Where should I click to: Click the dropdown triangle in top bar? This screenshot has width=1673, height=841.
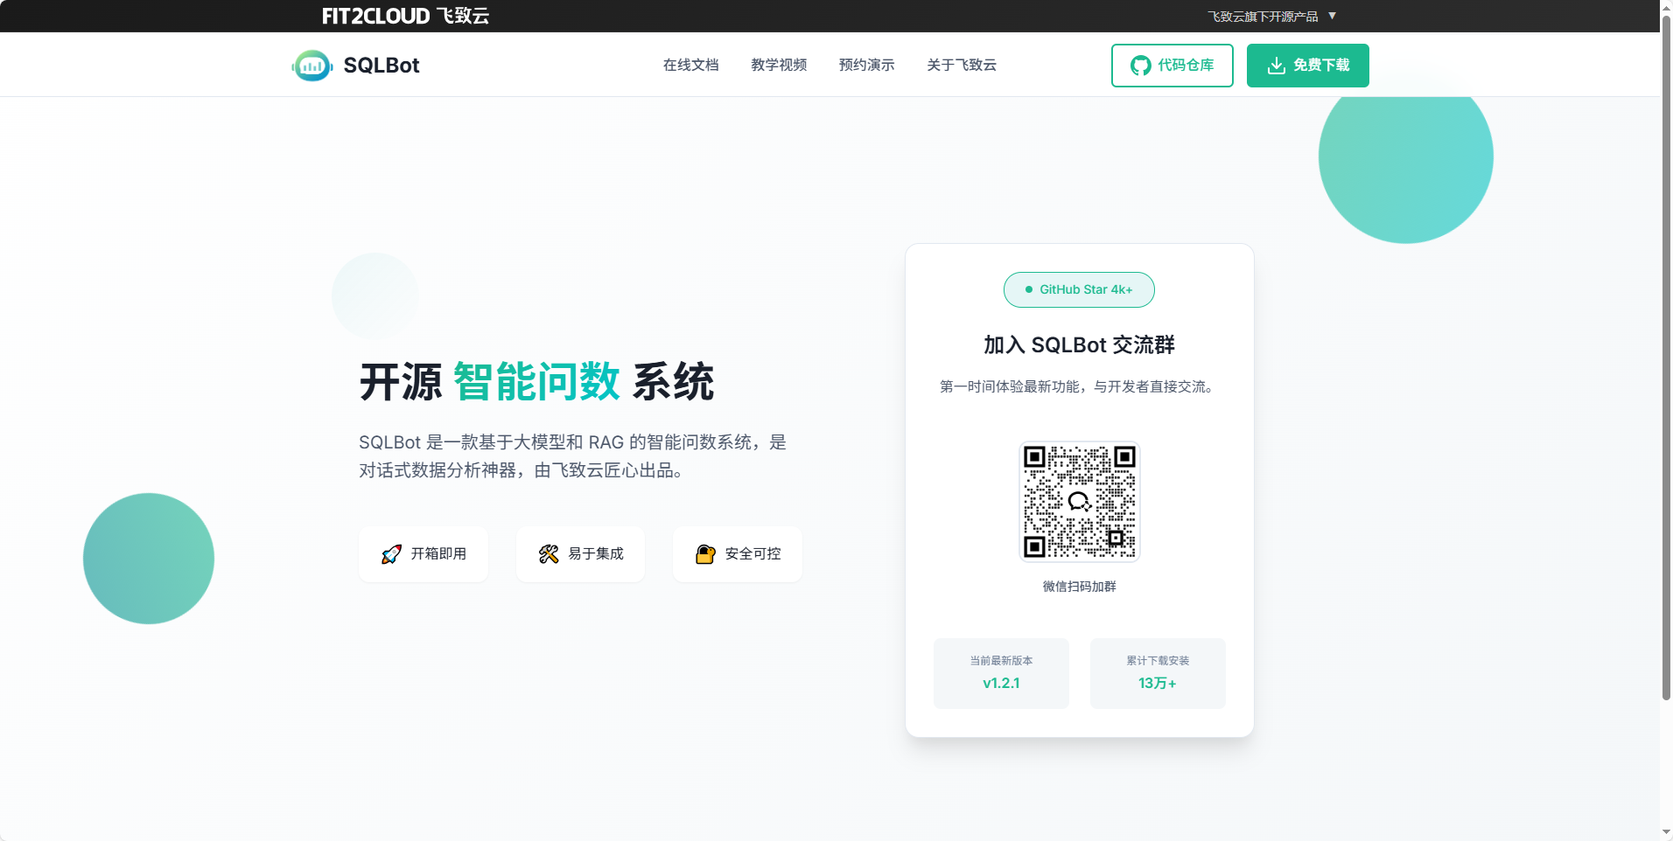(1332, 16)
